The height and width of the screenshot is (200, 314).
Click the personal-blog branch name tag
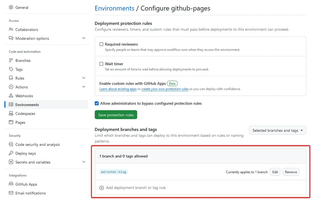click(113, 172)
